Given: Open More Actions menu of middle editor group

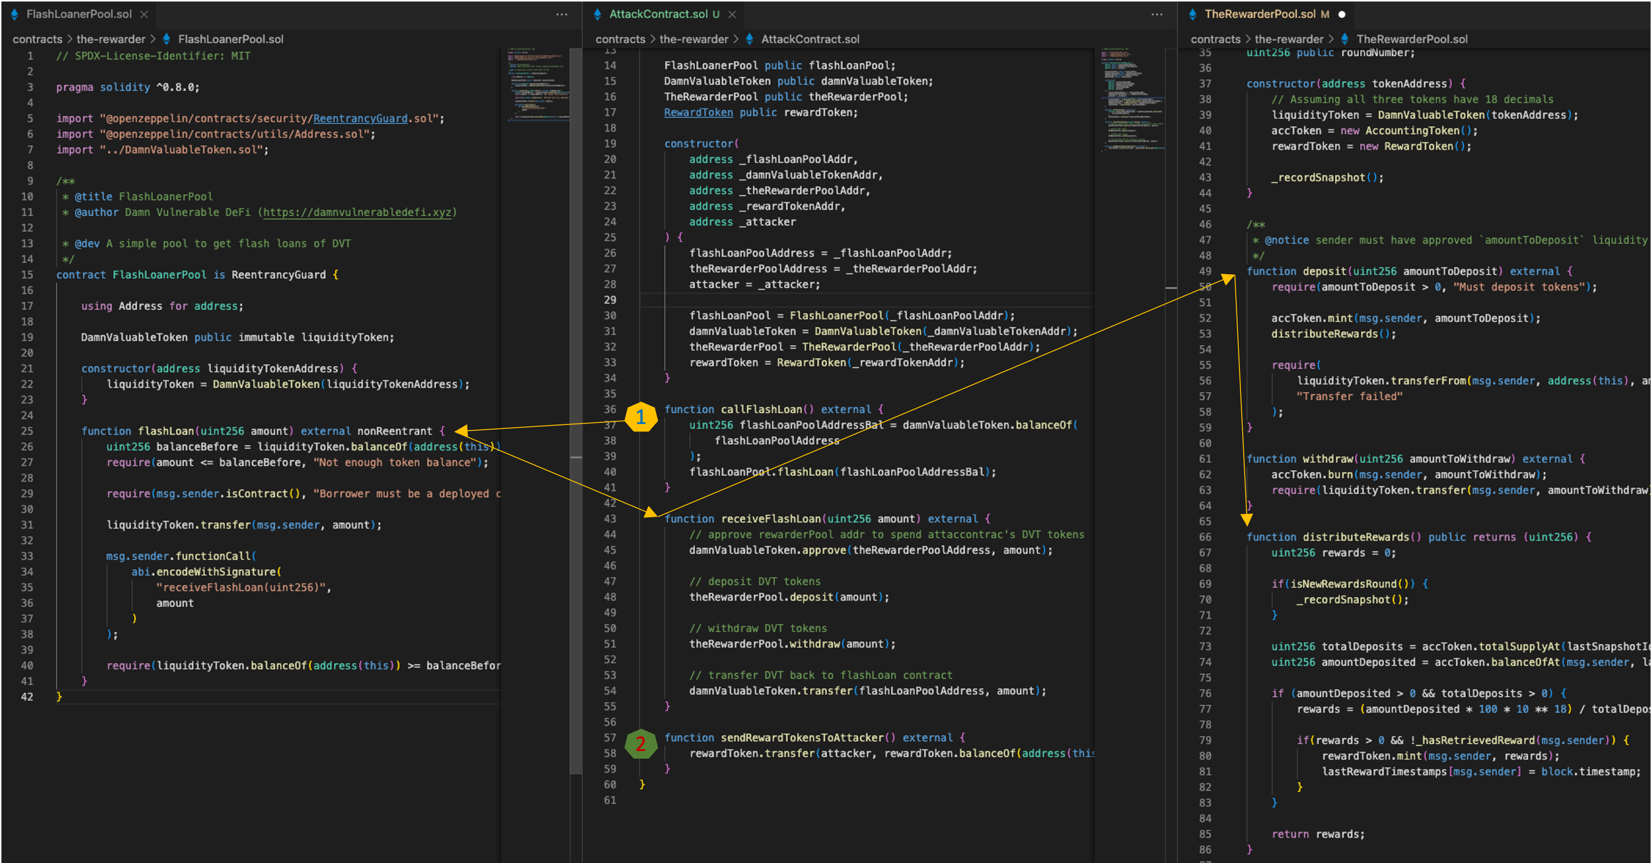Looking at the screenshot, I should pos(1157,14).
